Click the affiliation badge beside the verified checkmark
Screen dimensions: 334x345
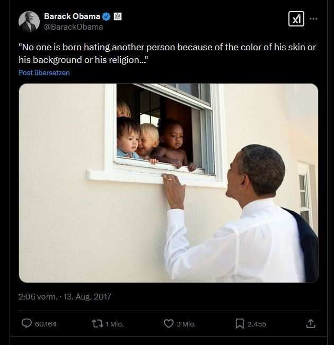pos(117,16)
